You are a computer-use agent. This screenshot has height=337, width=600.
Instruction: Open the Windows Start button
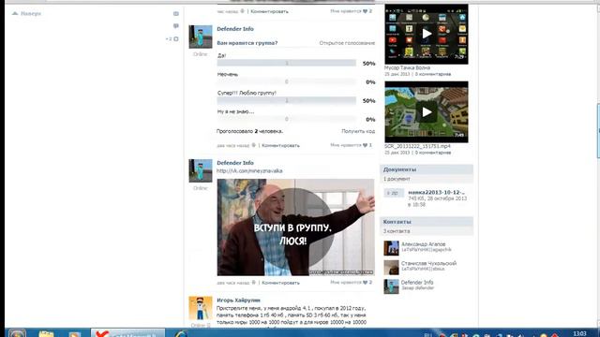point(17,333)
